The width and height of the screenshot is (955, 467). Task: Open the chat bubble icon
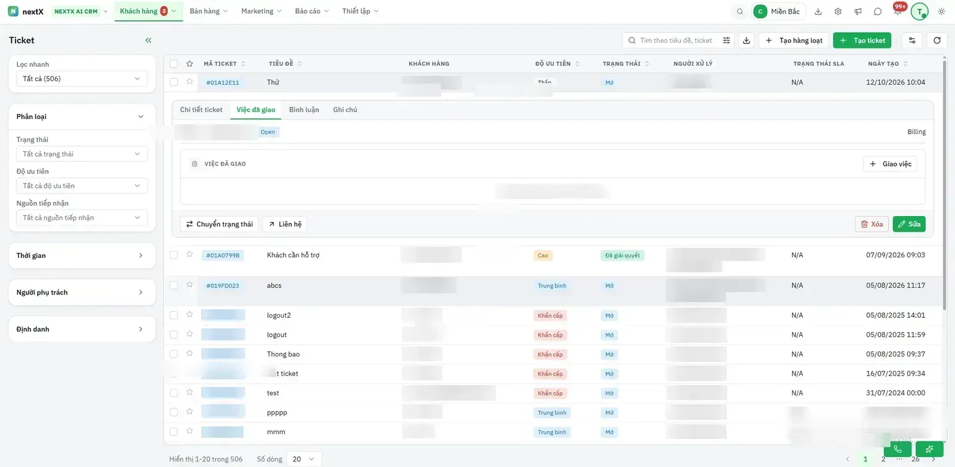877,11
